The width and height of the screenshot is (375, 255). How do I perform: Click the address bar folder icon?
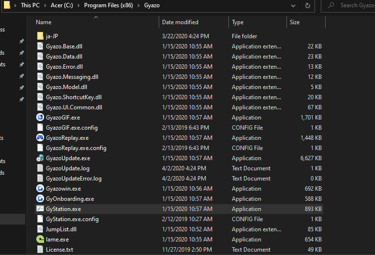[x=7, y=5]
